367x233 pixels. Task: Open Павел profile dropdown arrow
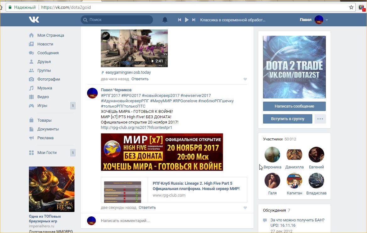[327, 20]
